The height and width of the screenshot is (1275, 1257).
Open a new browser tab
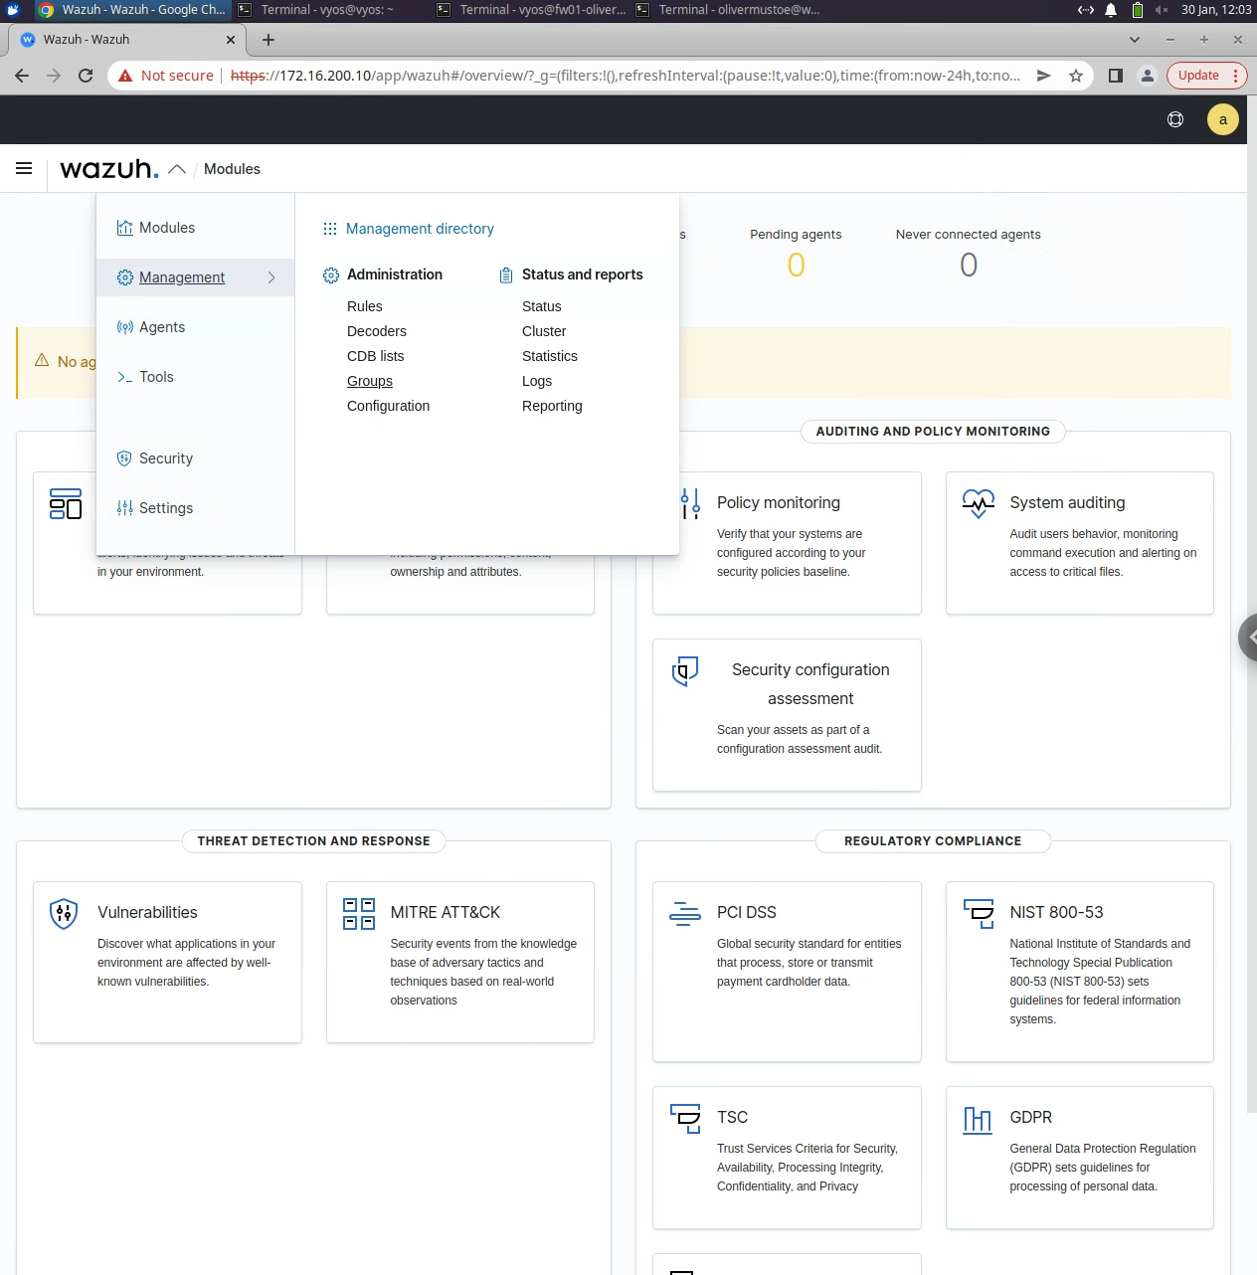click(269, 40)
